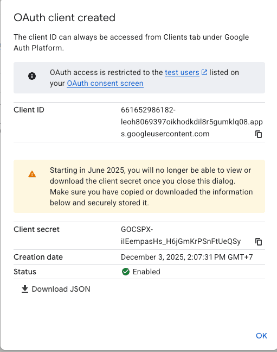
Task: Click the OAuth client created heading
Action: 65,17
